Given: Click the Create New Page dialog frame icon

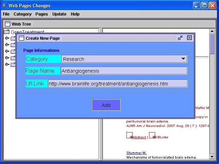Looking at the screenshot, I should [x=21, y=38].
